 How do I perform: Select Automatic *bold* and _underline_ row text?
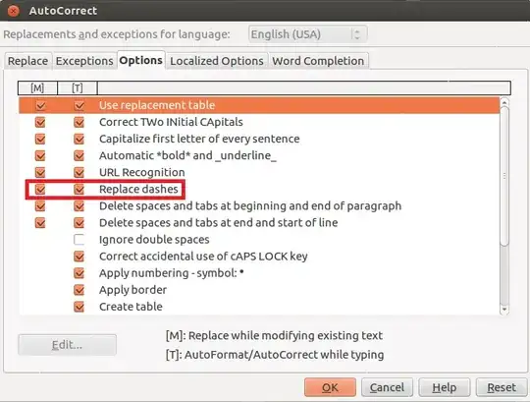[x=187, y=155]
